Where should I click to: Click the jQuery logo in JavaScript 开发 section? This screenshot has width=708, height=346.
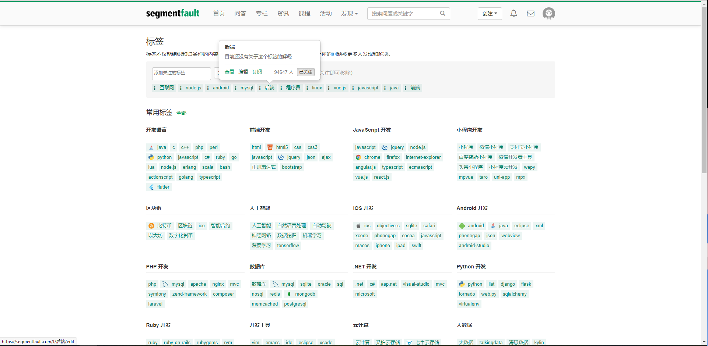385,147
